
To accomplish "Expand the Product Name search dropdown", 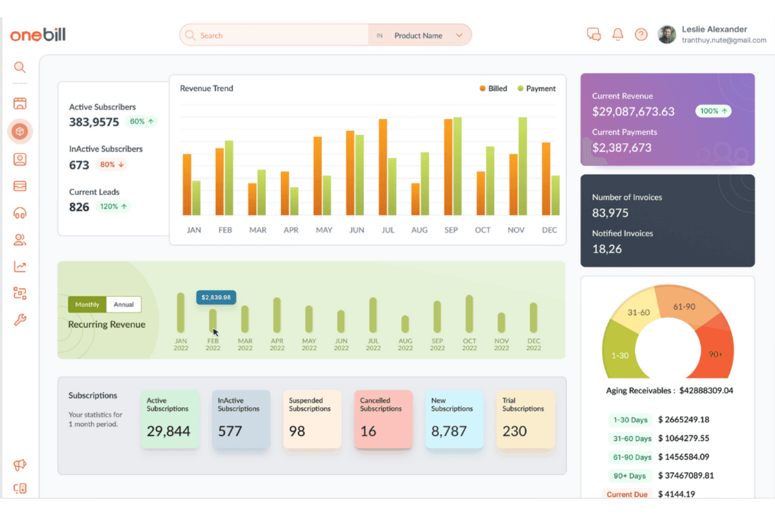I will [x=420, y=36].
